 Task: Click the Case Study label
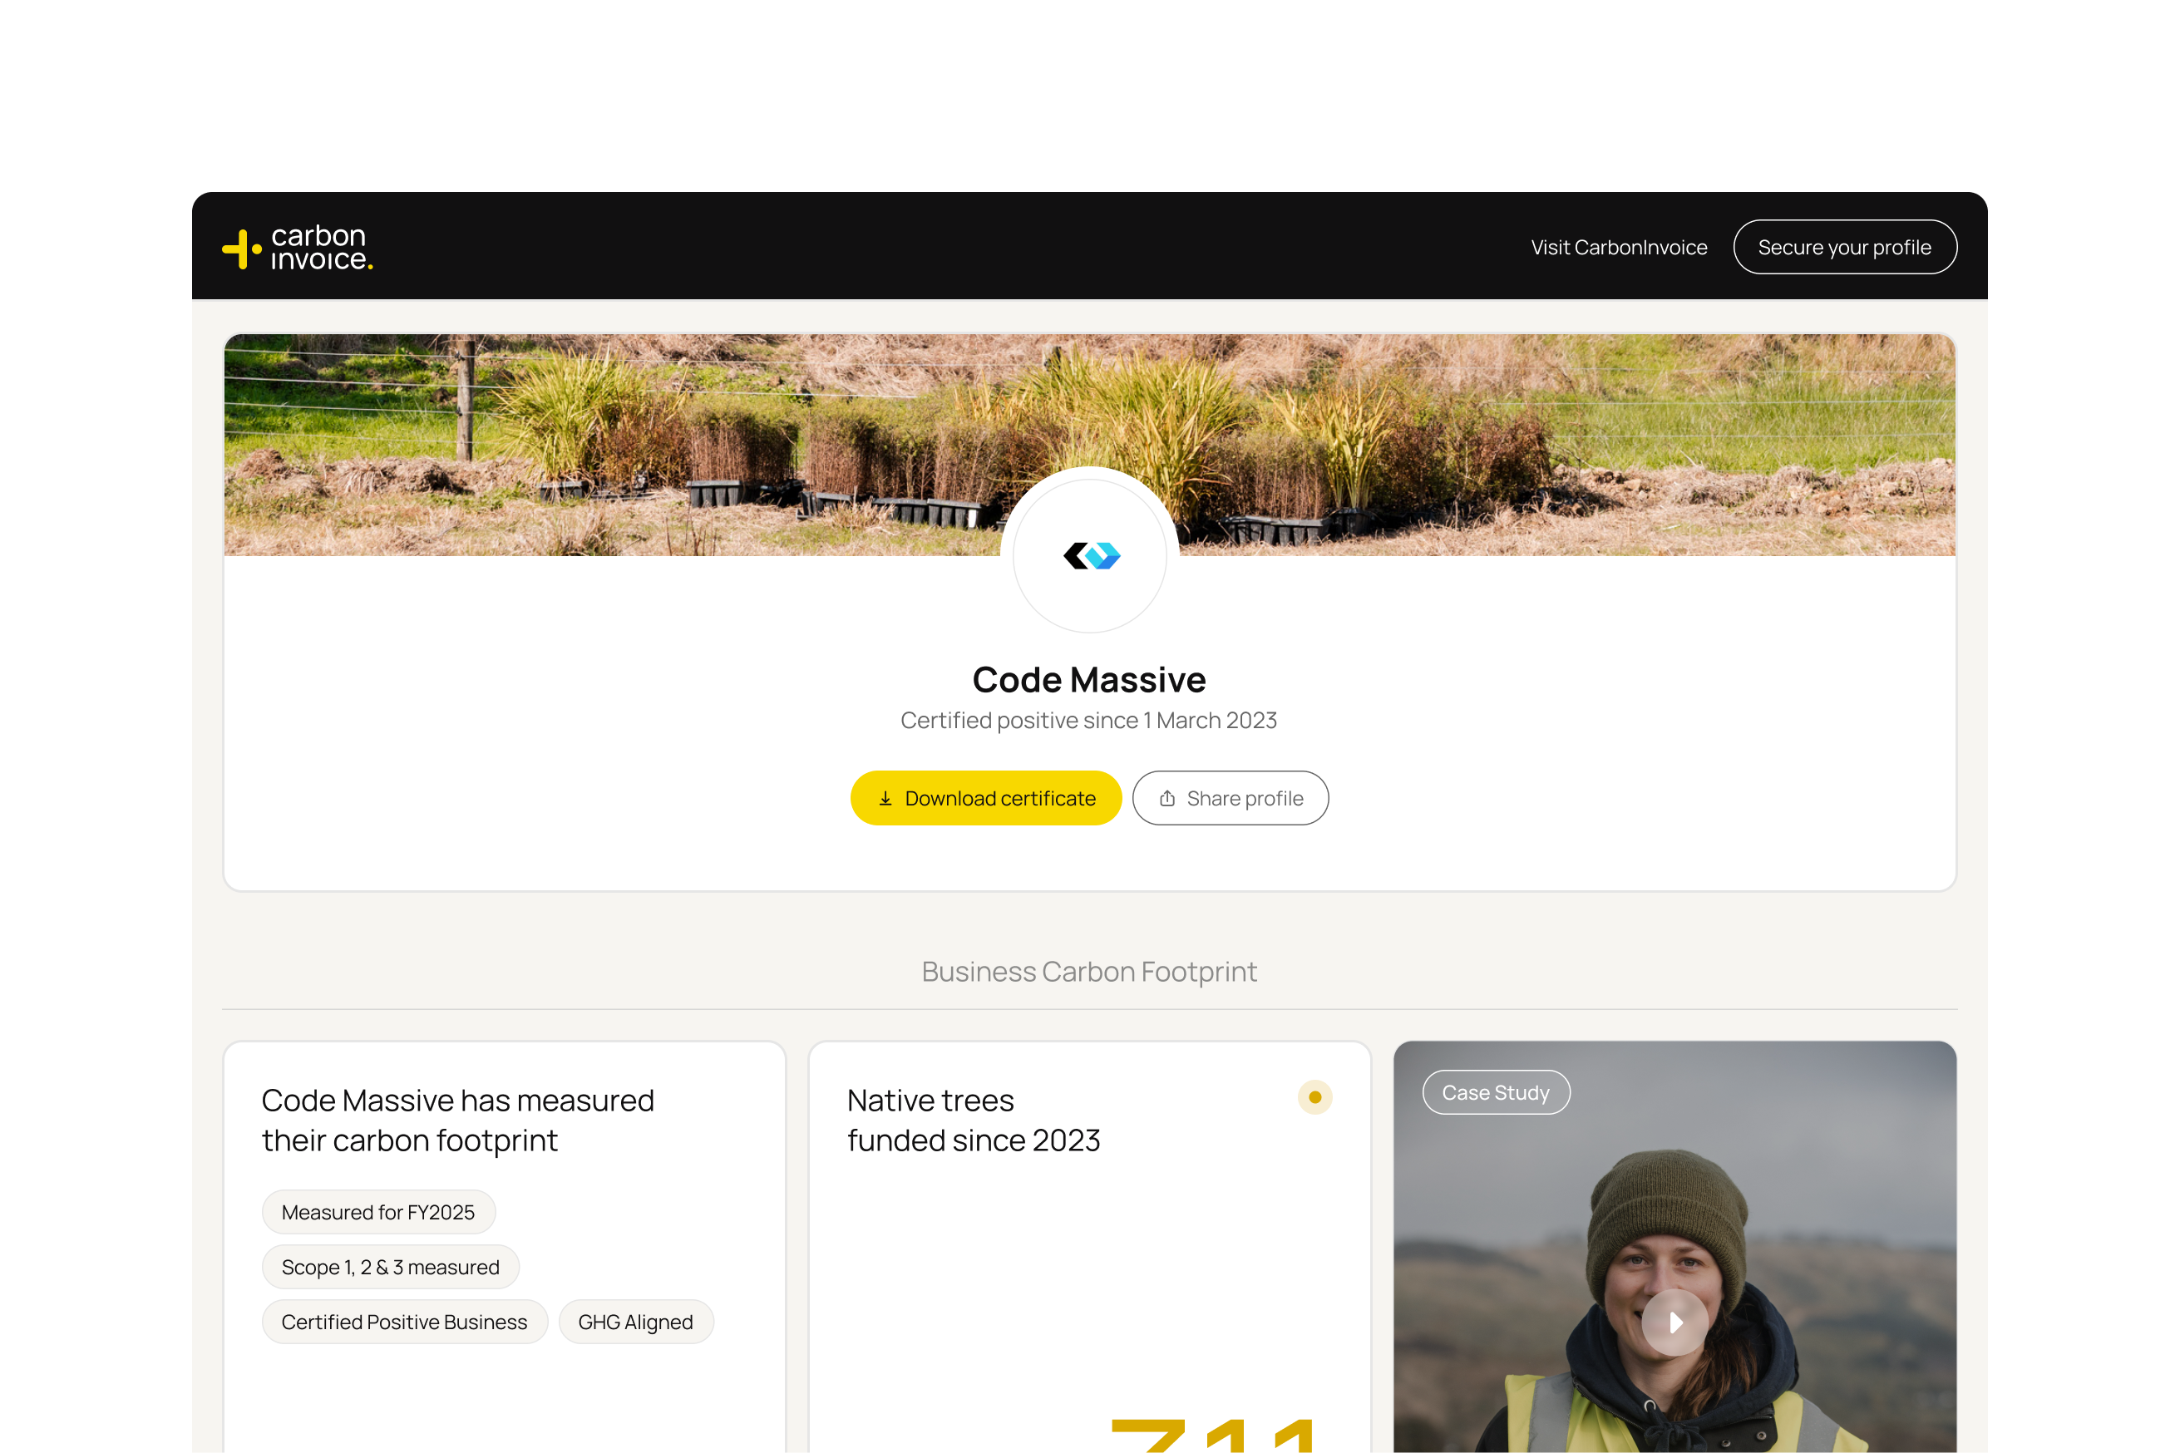pyautogui.click(x=1496, y=1092)
